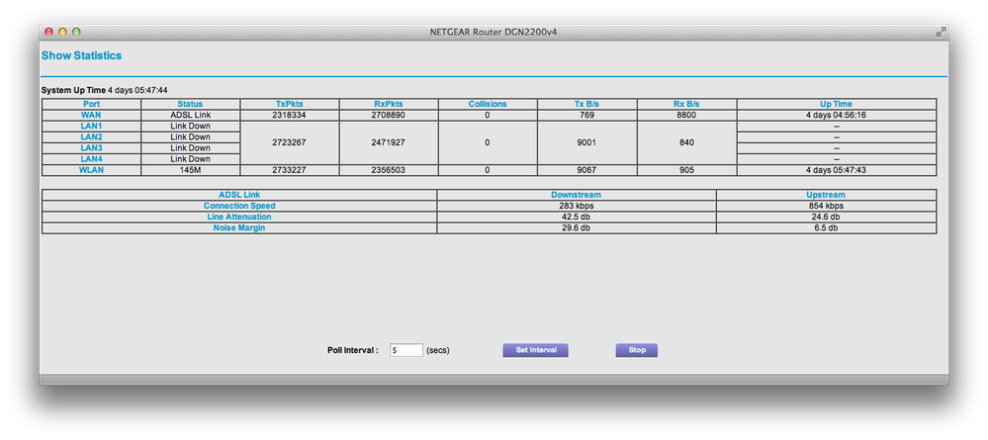The height and width of the screenshot is (440, 988).
Task: Click the Poll Interval label
Action: pos(353,350)
